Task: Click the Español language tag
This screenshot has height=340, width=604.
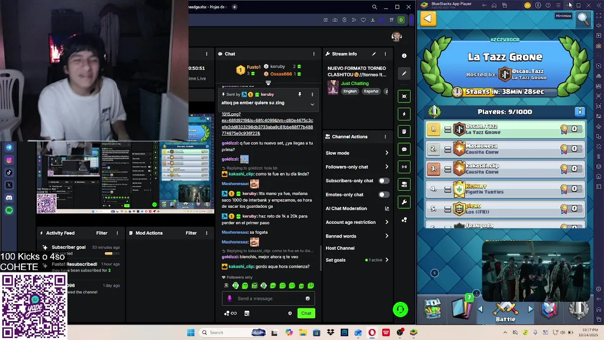Action: coord(371,91)
